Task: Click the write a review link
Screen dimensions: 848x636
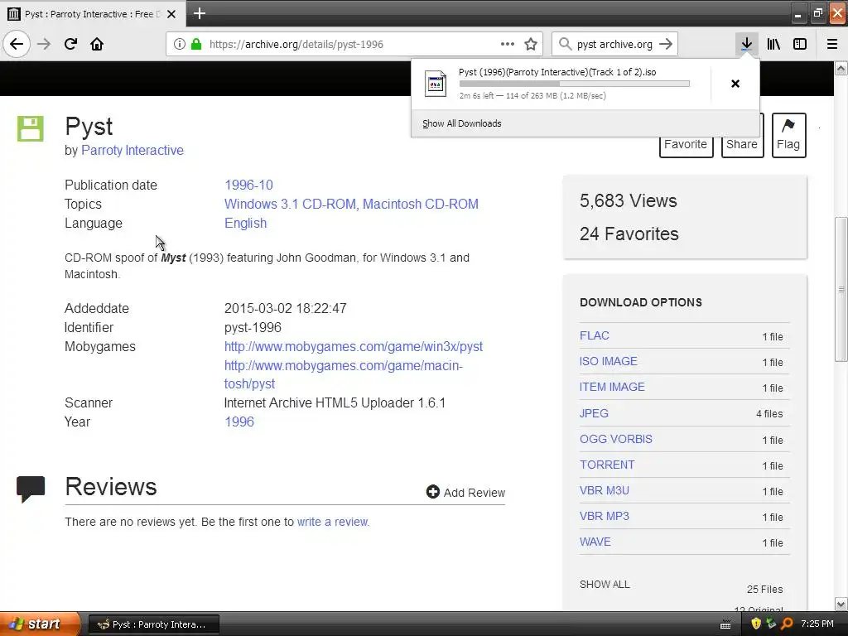Action: coord(333,522)
